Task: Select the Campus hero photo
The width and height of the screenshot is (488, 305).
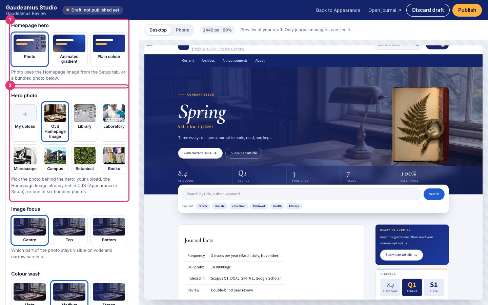Action: point(55,159)
